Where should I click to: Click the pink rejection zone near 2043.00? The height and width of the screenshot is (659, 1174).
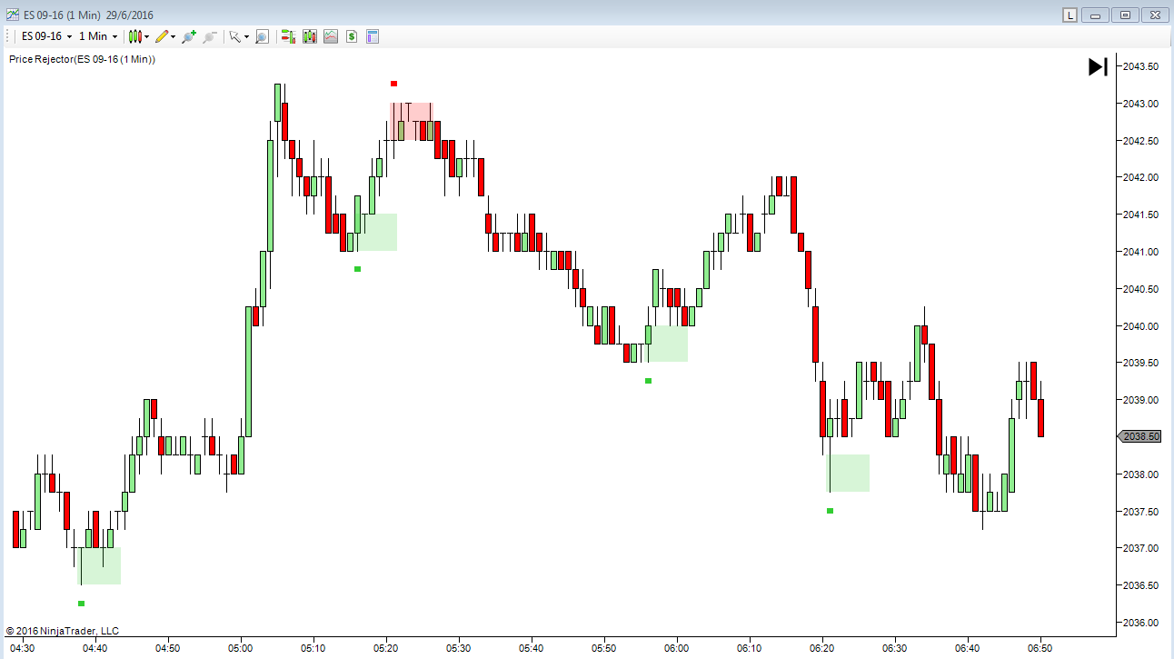pyautogui.click(x=412, y=122)
